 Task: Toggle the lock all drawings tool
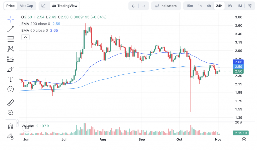click(10, 136)
